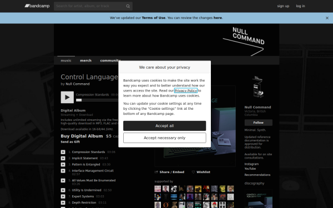Image resolution: width=333 pixels, height=208 pixels.
Task: Click the search magnifier icon
Action: 128,6
